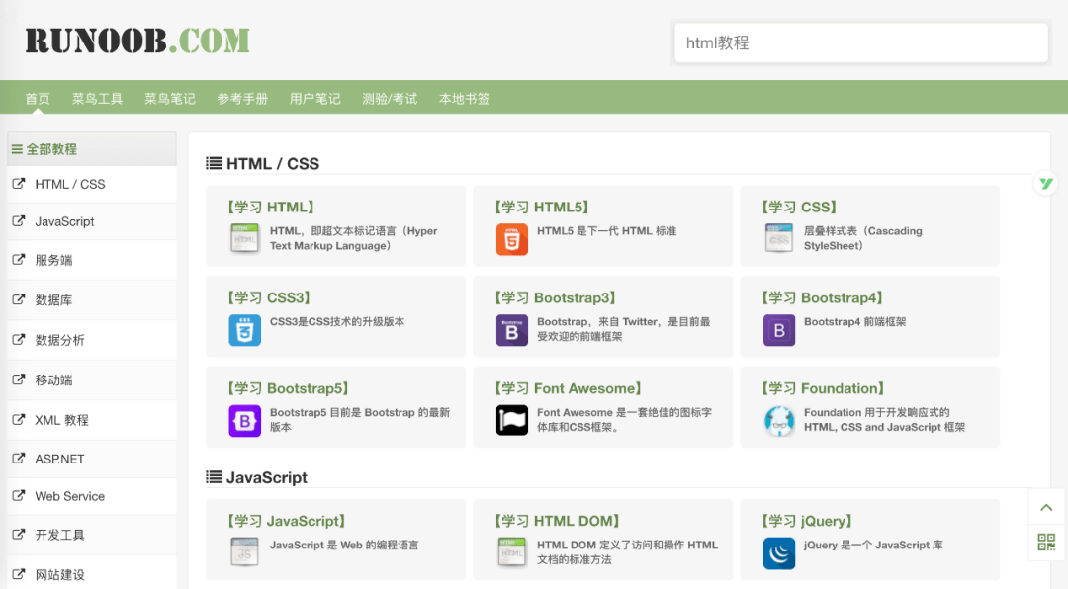This screenshot has height=589, width=1068.
Task: Open the 【学习 Bootstrap5】 tutorial link
Action: pyautogui.click(x=288, y=388)
